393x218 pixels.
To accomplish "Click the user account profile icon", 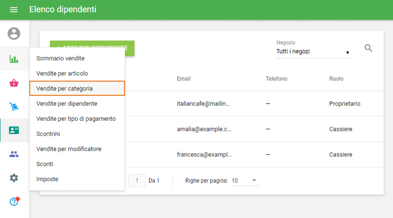I will coord(14,33).
